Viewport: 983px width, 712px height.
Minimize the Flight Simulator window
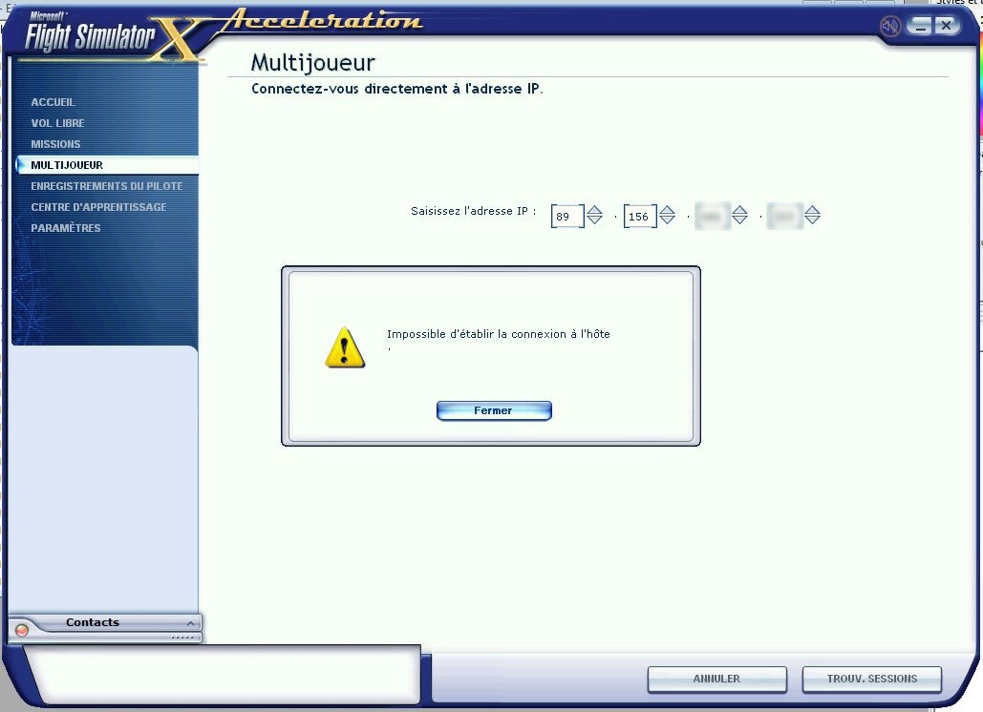(920, 26)
